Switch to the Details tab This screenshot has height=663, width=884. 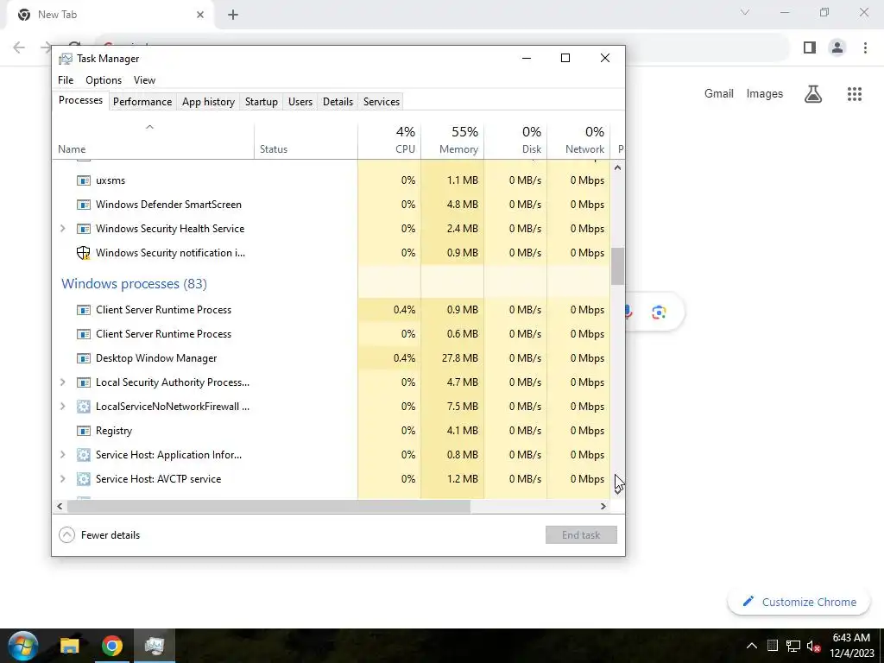coord(338,102)
